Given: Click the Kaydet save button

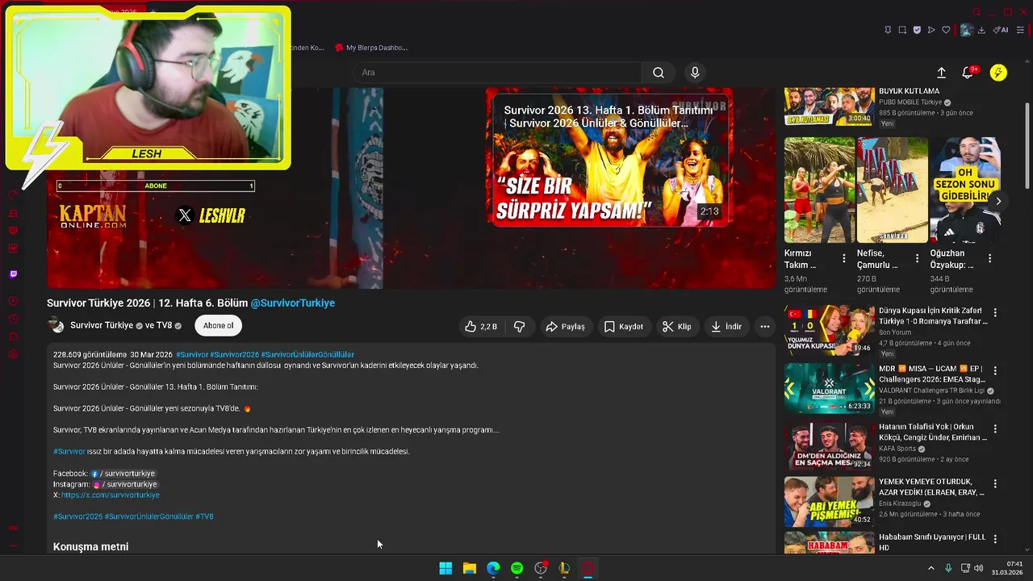Looking at the screenshot, I should (623, 327).
